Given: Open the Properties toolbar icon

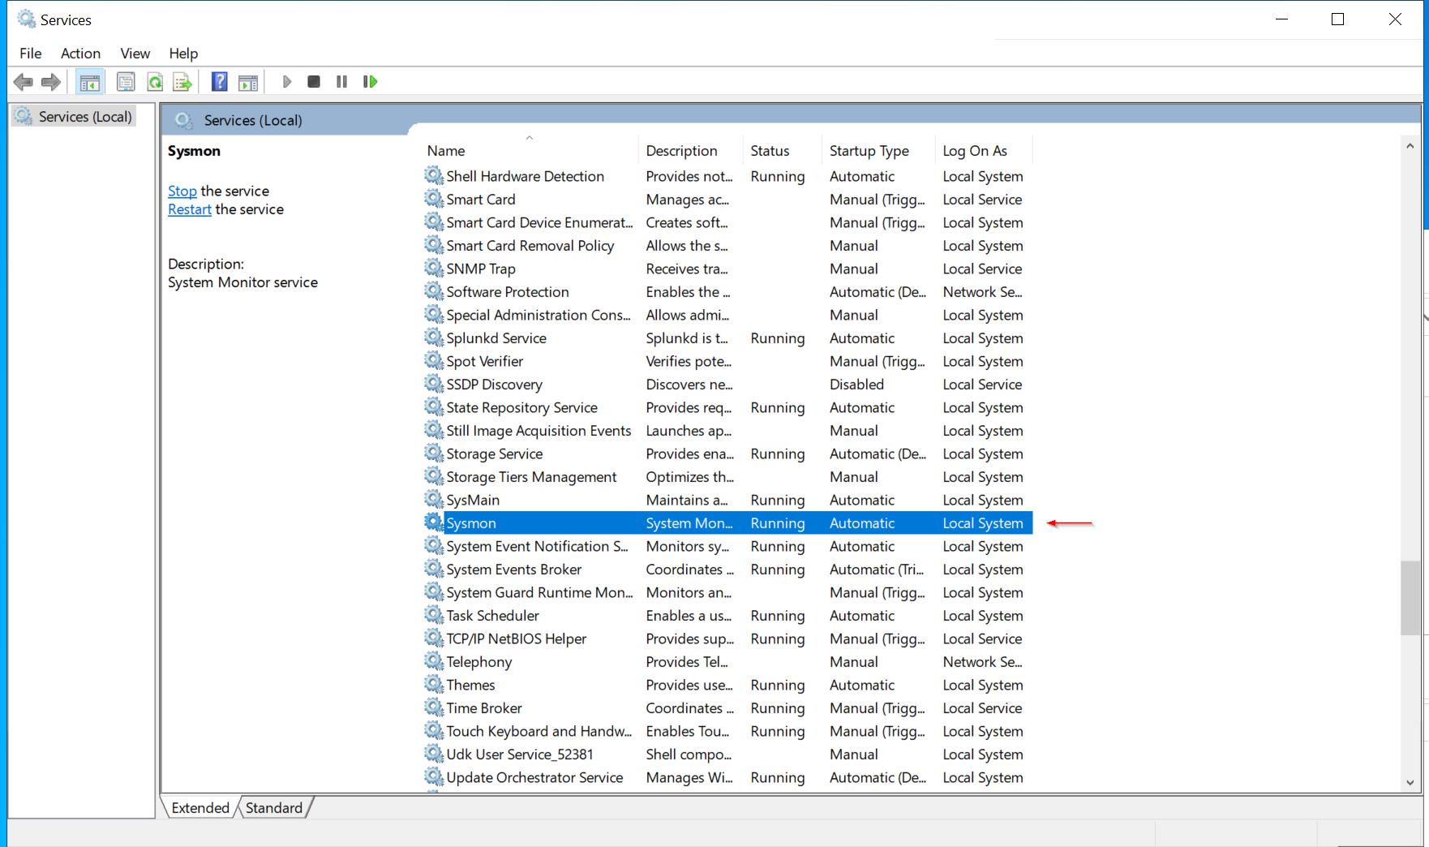Looking at the screenshot, I should [126, 82].
